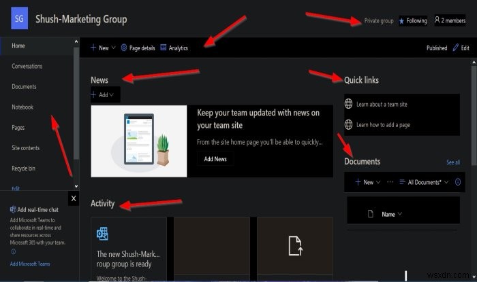Open Site contents in left navigation

coord(26,148)
